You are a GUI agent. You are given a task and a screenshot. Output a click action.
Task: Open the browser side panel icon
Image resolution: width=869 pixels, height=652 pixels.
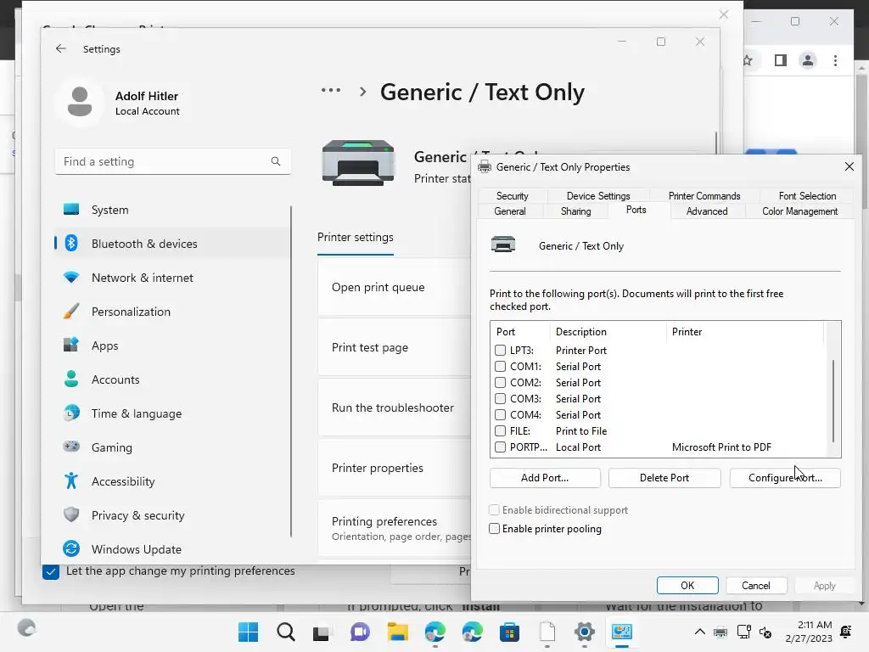click(x=781, y=60)
